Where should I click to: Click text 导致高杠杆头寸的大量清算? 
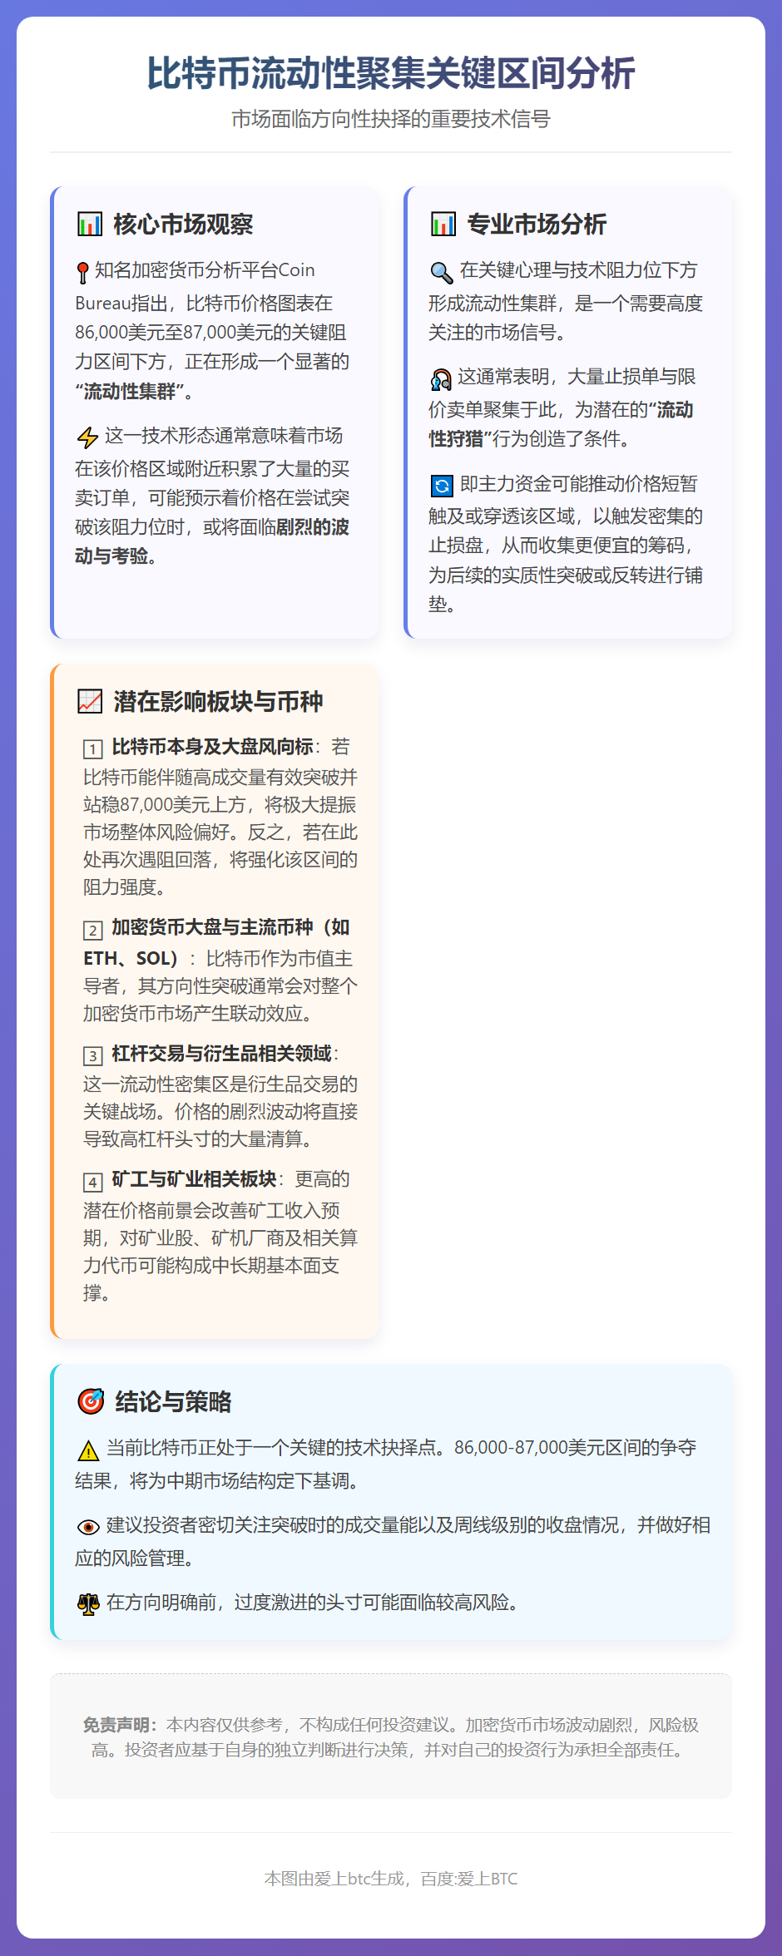point(198,1139)
